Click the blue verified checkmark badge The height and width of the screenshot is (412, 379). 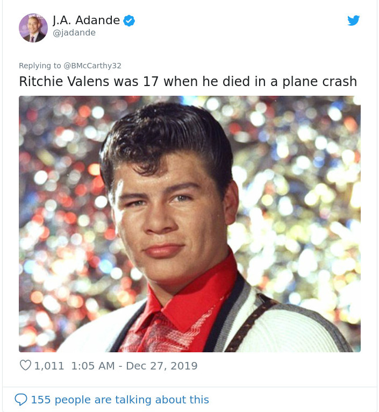coord(129,21)
